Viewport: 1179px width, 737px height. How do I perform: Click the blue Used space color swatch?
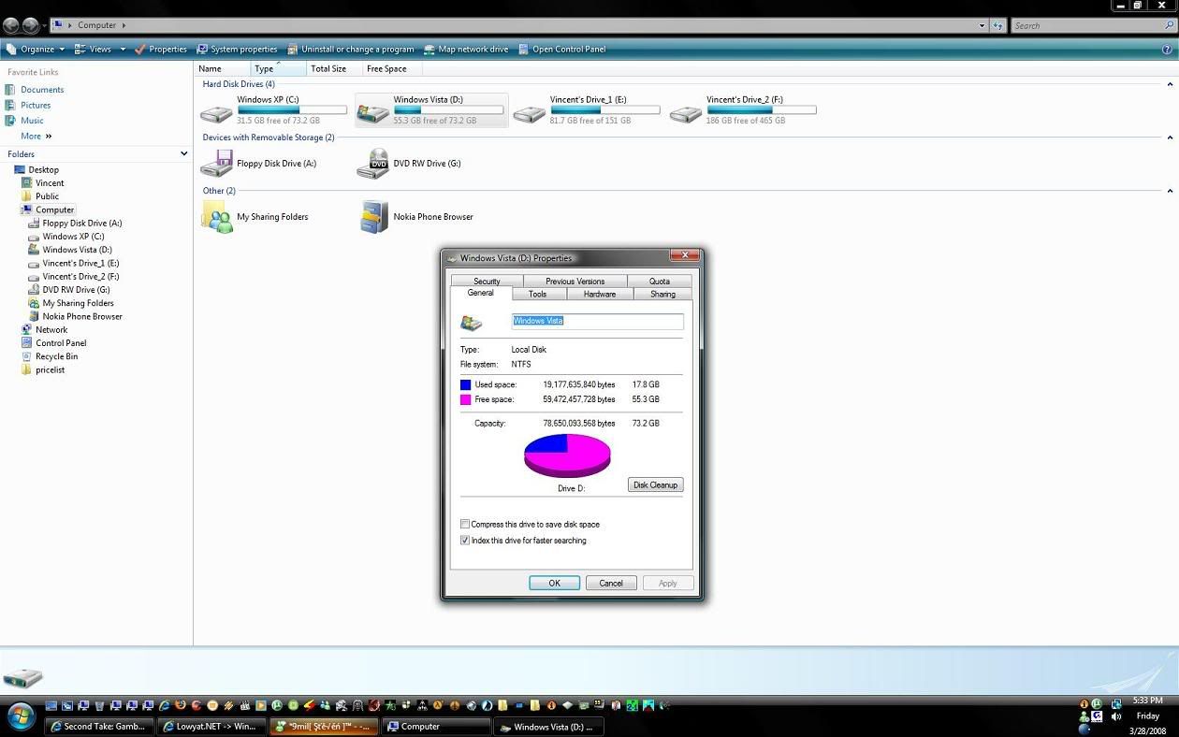pos(466,384)
